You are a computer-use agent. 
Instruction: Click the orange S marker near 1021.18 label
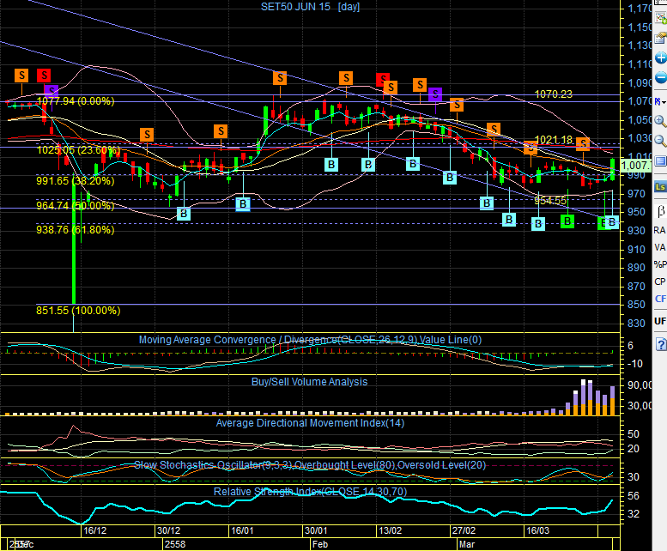pyautogui.click(x=531, y=148)
